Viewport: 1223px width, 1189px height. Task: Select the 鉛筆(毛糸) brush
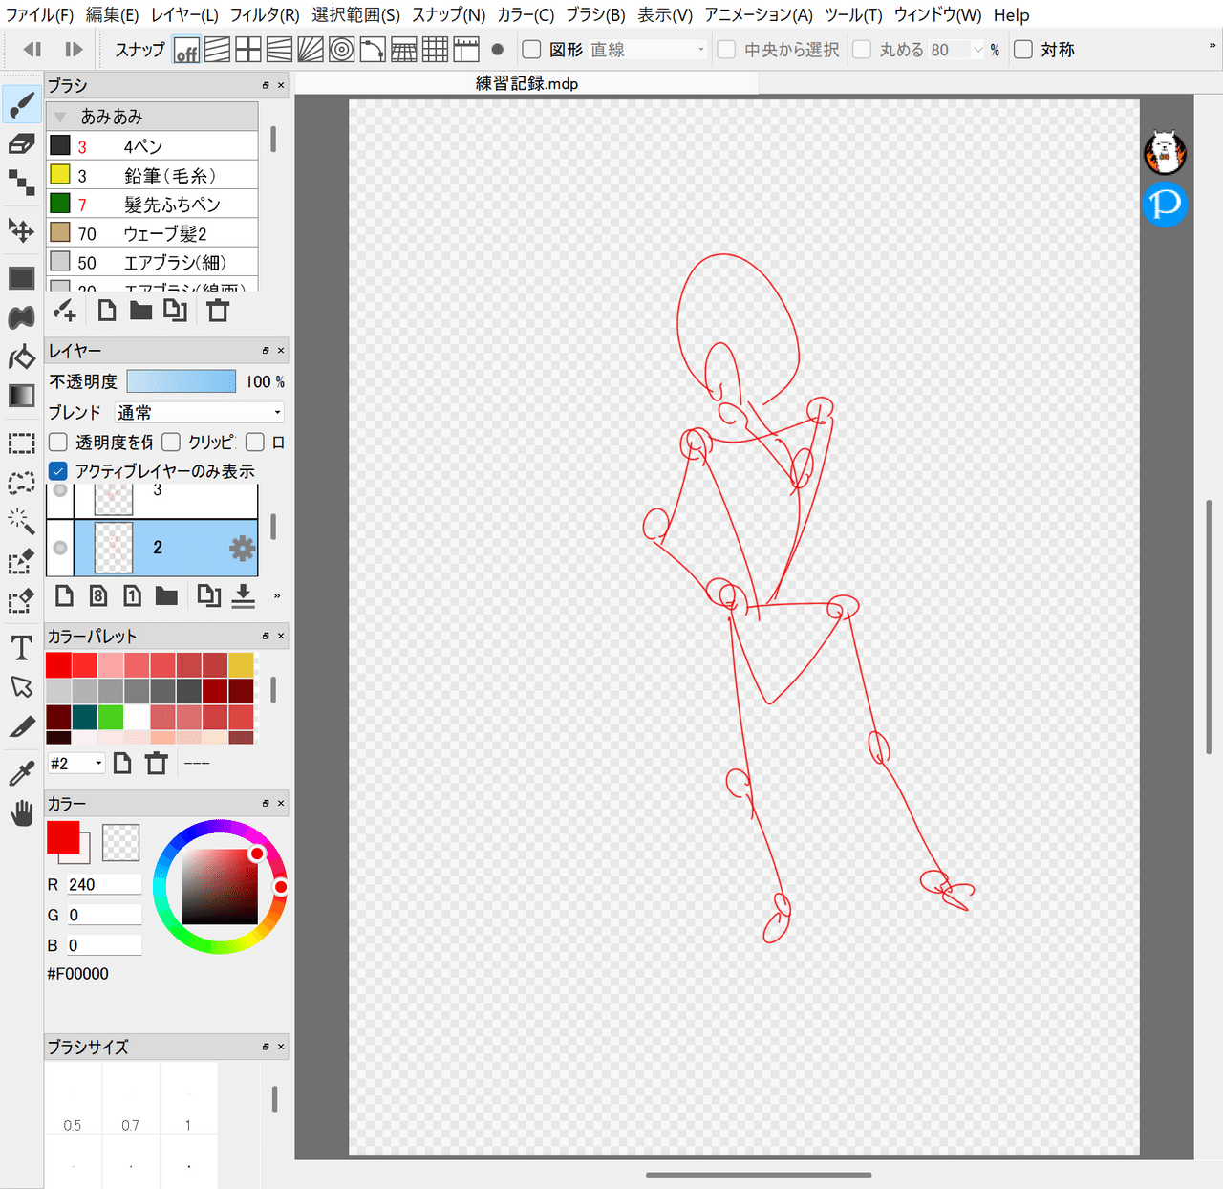pyautogui.click(x=152, y=175)
